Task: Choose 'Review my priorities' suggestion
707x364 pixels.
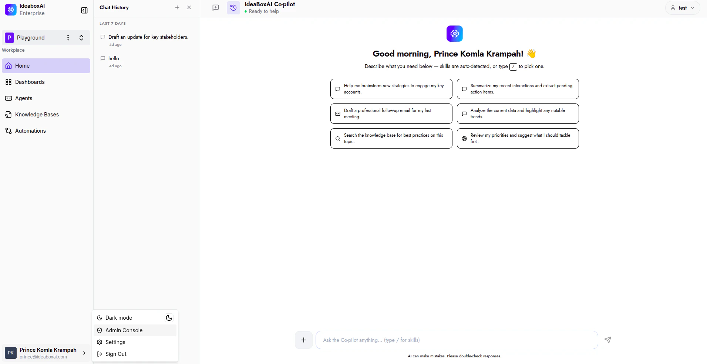Action: point(518,138)
